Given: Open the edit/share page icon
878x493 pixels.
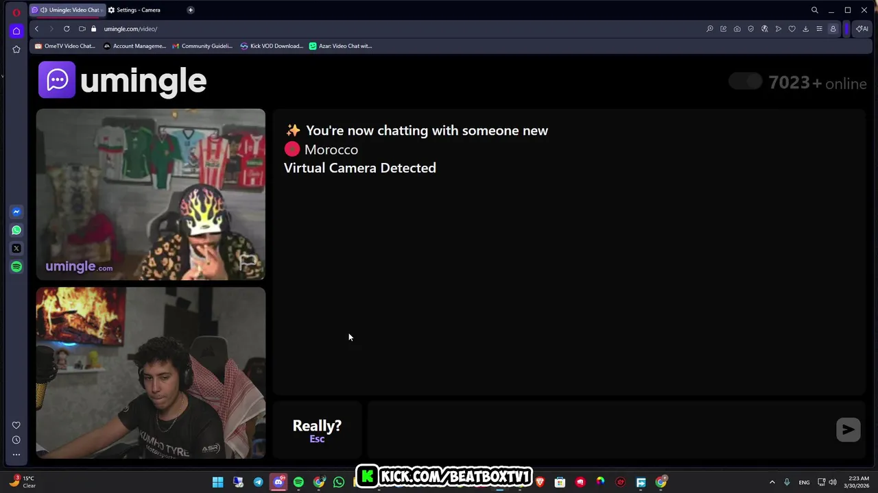Looking at the screenshot, I should tap(724, 29).
